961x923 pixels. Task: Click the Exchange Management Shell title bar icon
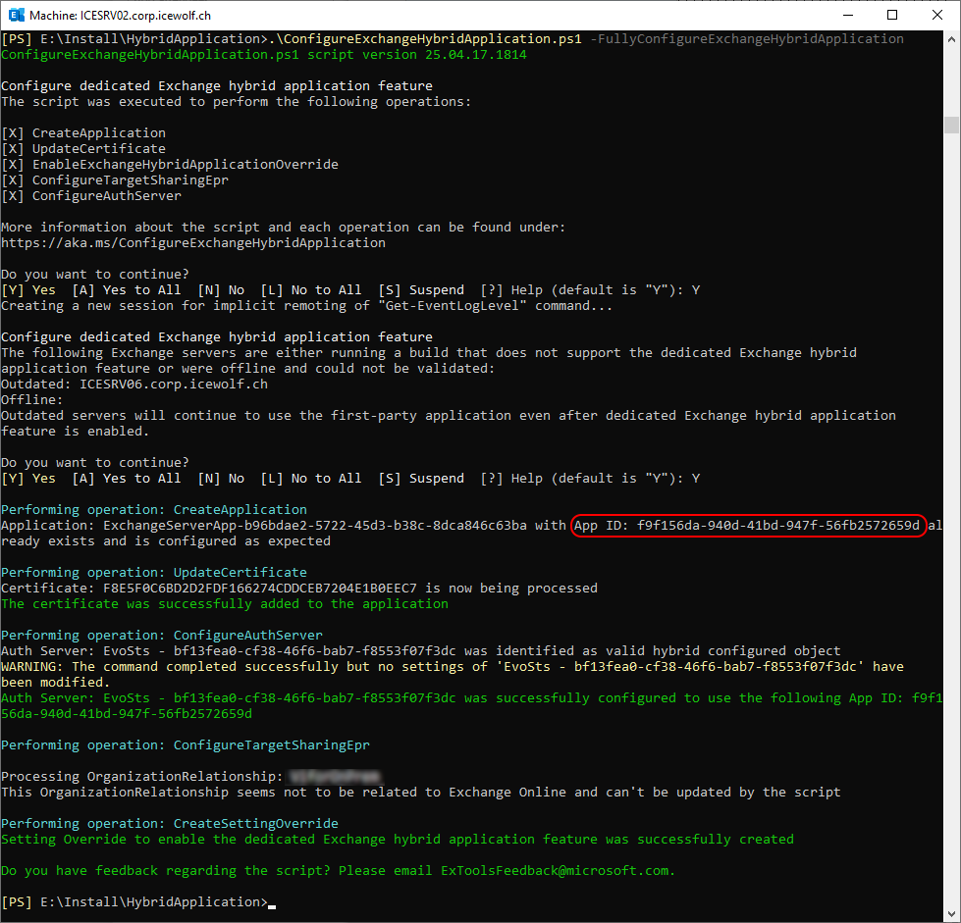(16, 16)
